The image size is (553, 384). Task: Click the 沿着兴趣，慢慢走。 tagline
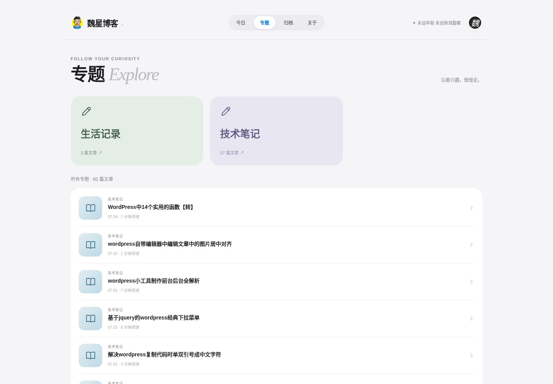(462, 80)
